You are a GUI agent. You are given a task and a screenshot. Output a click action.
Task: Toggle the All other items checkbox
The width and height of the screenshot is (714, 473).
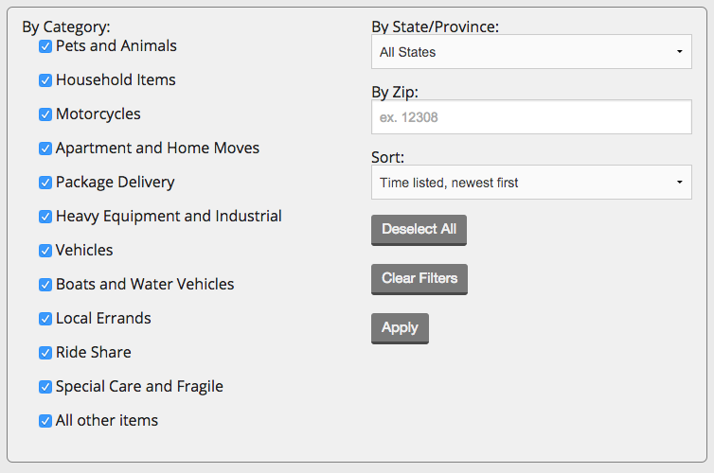[45, 421]
